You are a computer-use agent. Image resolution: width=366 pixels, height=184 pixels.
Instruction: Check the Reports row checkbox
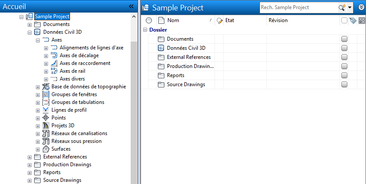pos(344,75)
